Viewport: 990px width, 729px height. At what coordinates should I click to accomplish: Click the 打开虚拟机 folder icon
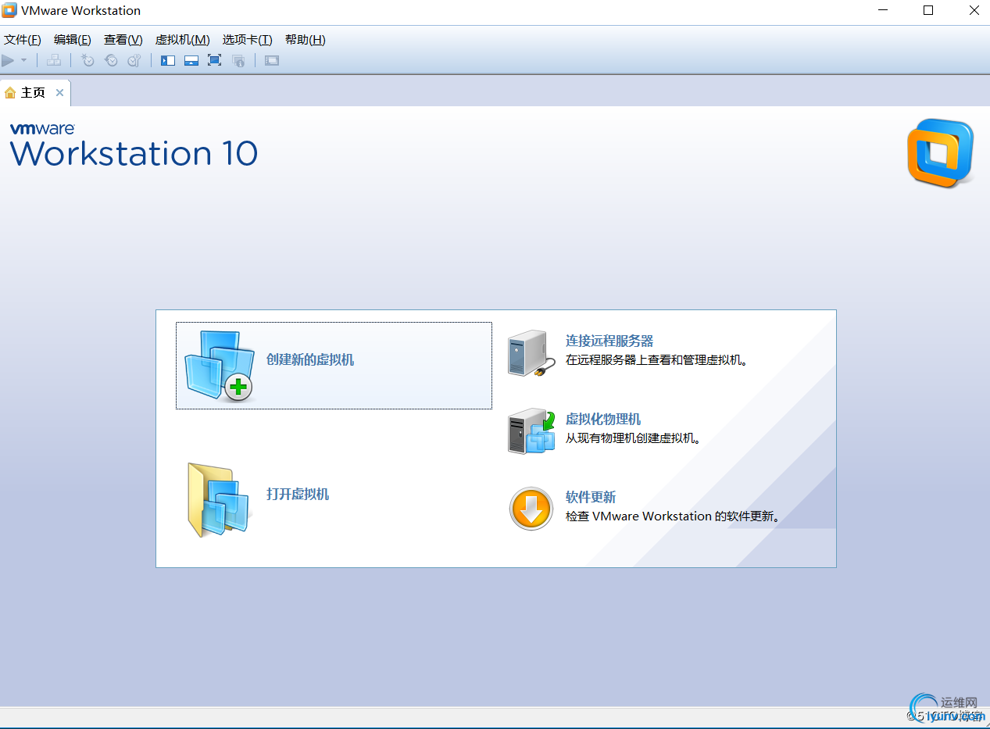[220, 499]
